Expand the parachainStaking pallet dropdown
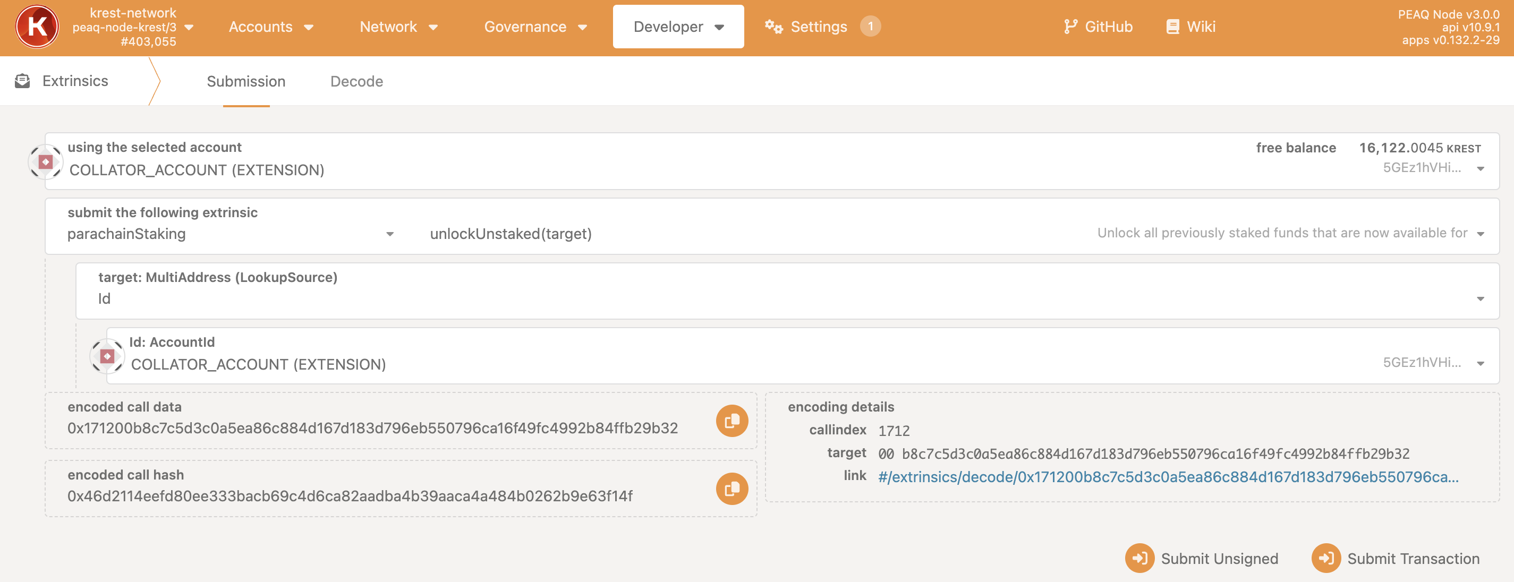1514x582 pixels. click(x=390, y=234)
